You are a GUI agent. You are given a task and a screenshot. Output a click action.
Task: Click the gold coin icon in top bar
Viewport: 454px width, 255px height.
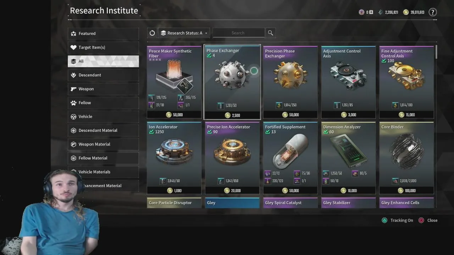406,12
